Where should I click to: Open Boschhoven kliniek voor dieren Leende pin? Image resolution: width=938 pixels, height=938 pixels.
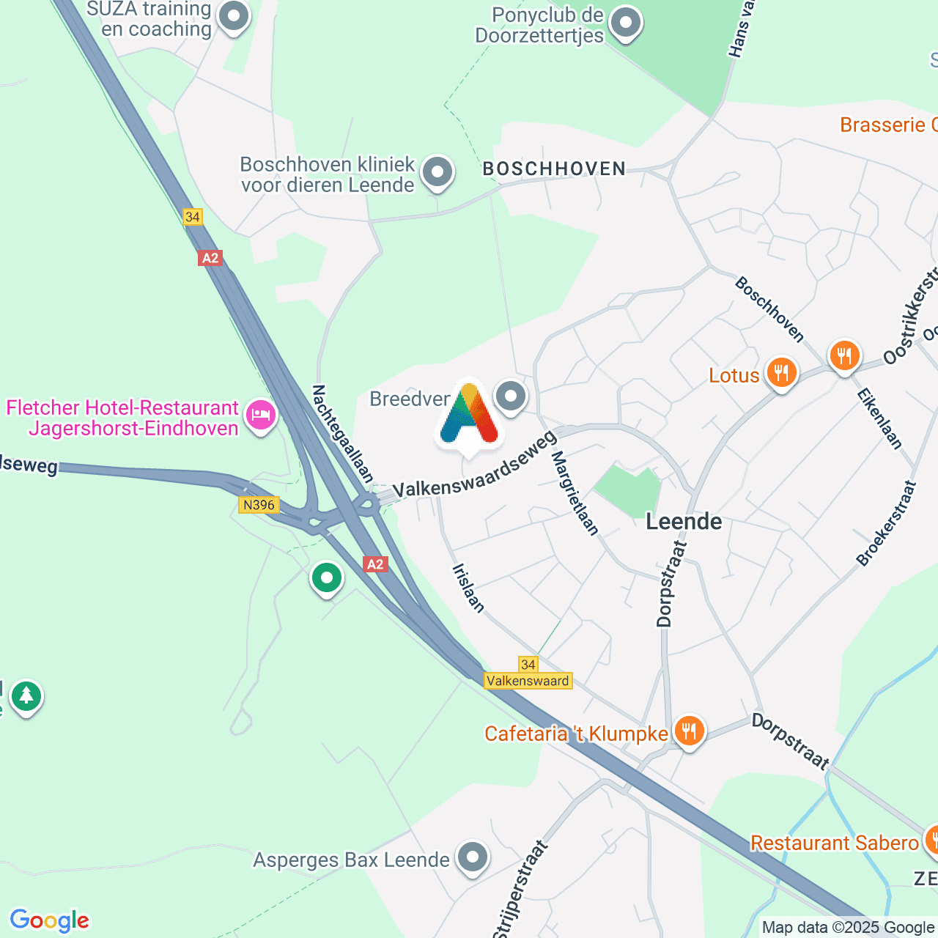(x=437, y=174)
